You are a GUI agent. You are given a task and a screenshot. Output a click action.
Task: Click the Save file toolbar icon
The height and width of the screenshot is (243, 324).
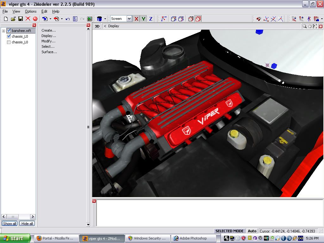[x=20, y=19]
